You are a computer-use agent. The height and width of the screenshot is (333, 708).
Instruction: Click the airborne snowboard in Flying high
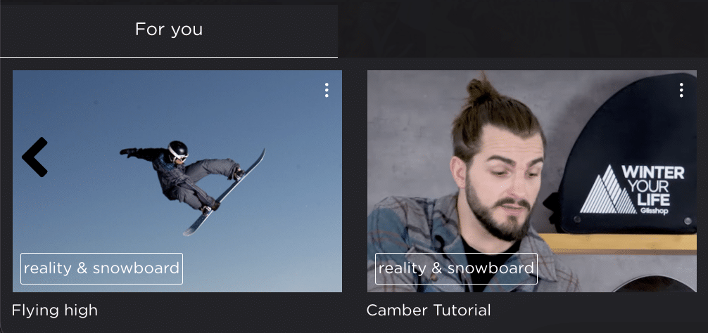pos(225,192)
